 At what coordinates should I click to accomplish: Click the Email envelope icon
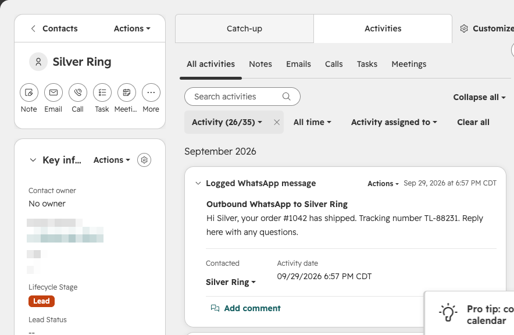pyautogui.click(x=53, y=92)
